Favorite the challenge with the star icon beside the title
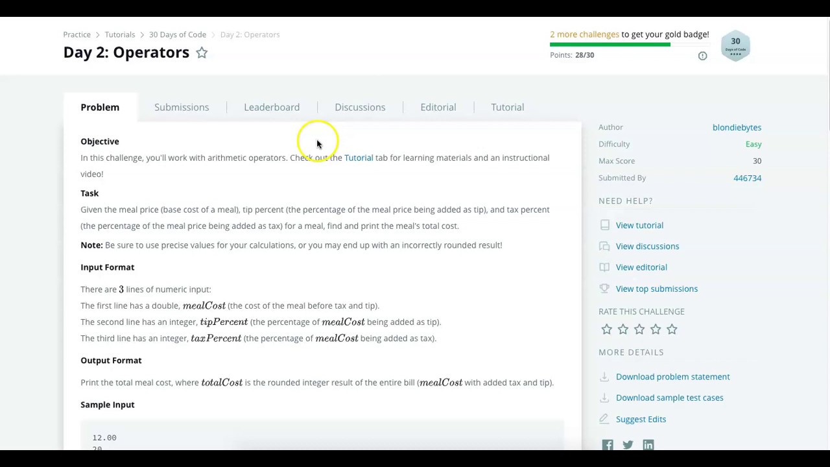Viewport: 830px width, 467px height. point(202,53)
